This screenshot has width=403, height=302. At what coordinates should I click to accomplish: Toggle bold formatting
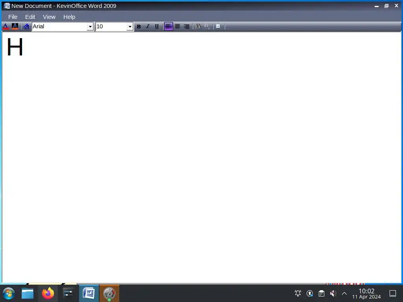(x=139, y=26)
